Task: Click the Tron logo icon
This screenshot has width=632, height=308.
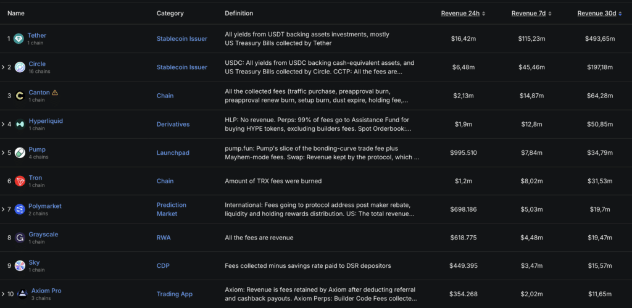Action: pos(20,181)
